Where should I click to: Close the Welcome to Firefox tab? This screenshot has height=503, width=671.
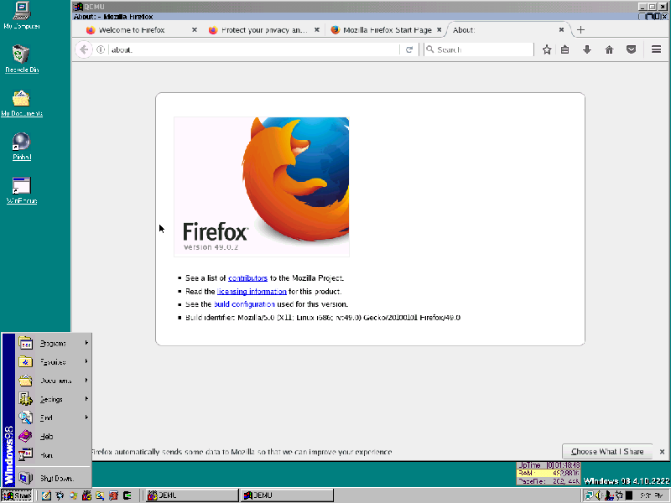195,30
